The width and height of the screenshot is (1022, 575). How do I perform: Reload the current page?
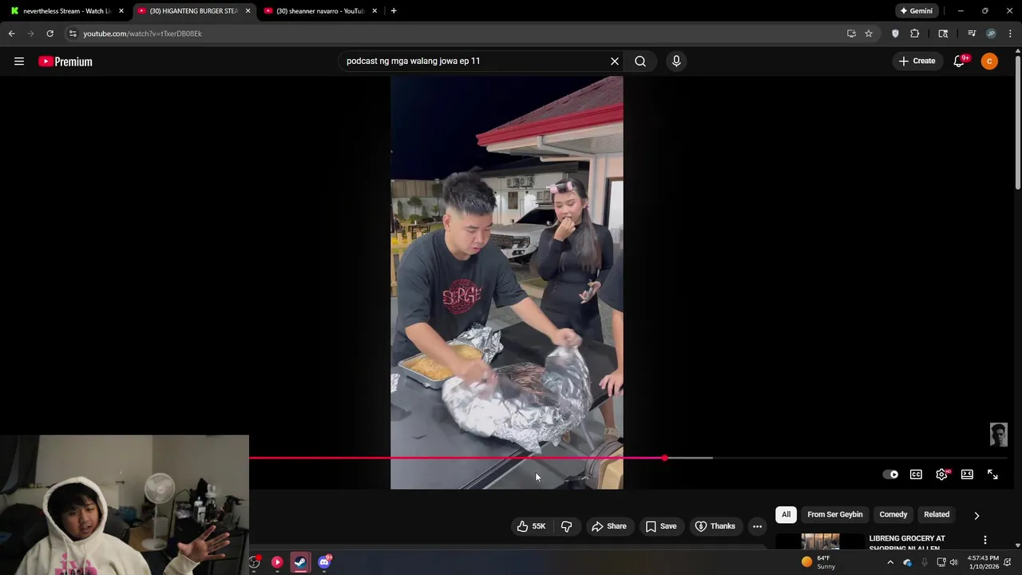pos(50,34)
